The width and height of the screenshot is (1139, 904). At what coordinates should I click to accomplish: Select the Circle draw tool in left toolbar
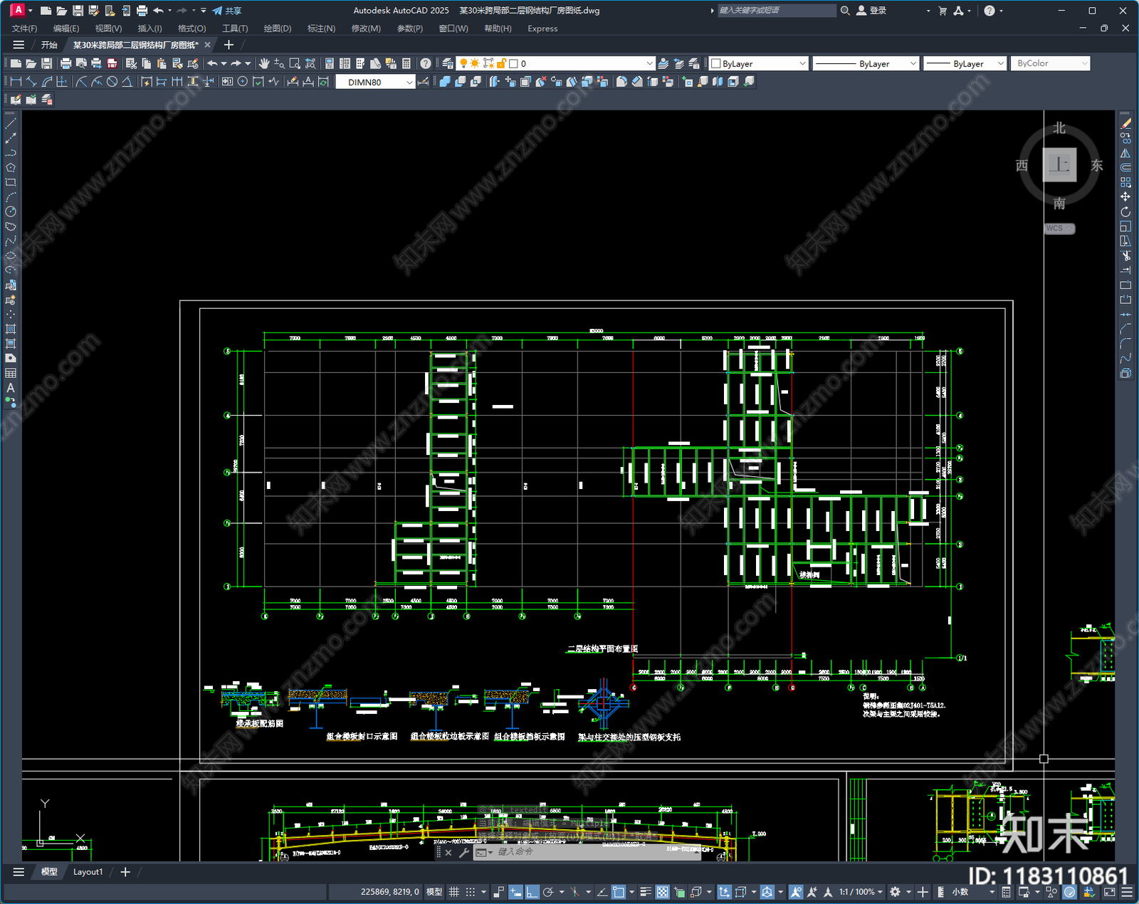coord(11,211)
